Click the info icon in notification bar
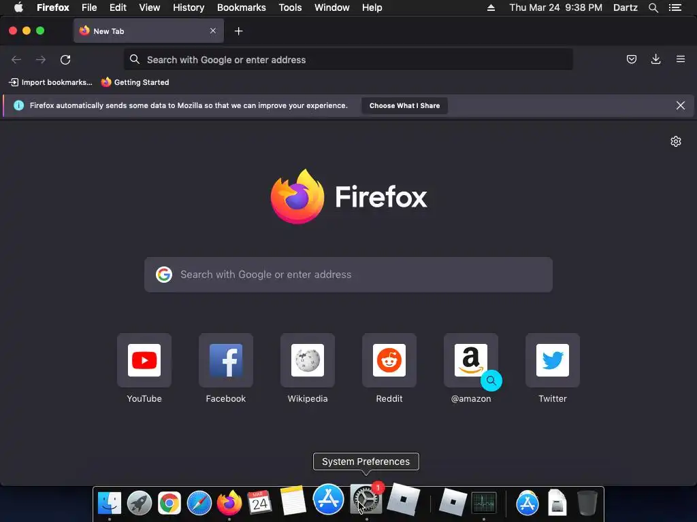The width and height of the screenshot is (697, 522). click(x=18, y=105)
